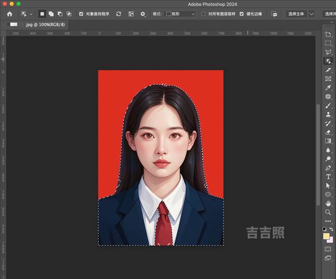336x279 pixels.
Task: Enable 对所有图层取样 checkbox
Action: [204, 14]
